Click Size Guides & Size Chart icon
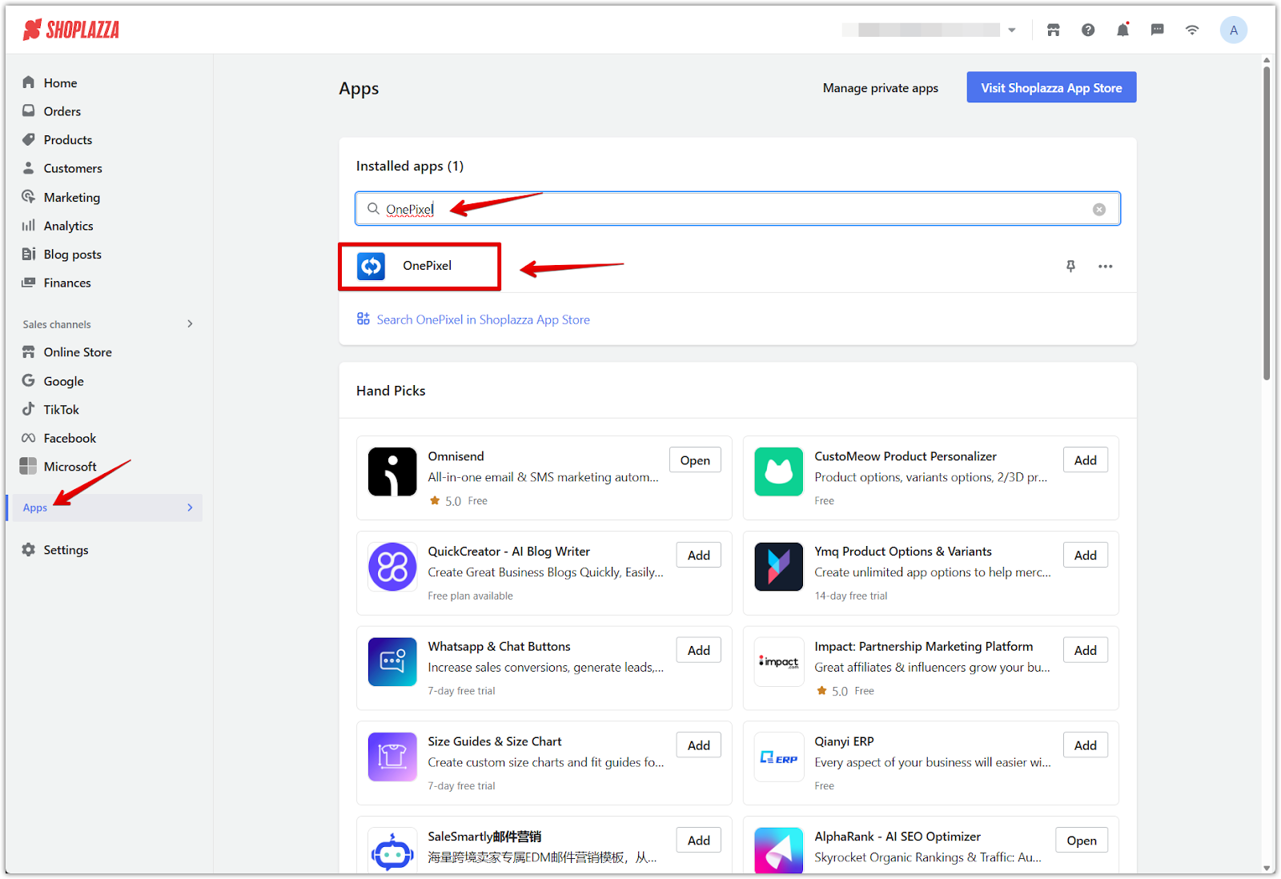Viewport: 1281px width, 879px height. coord(392,757)
